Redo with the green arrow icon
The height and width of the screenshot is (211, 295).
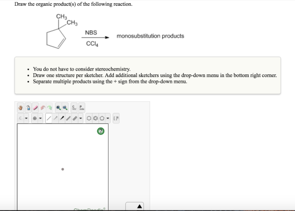(x=50, y=108)
